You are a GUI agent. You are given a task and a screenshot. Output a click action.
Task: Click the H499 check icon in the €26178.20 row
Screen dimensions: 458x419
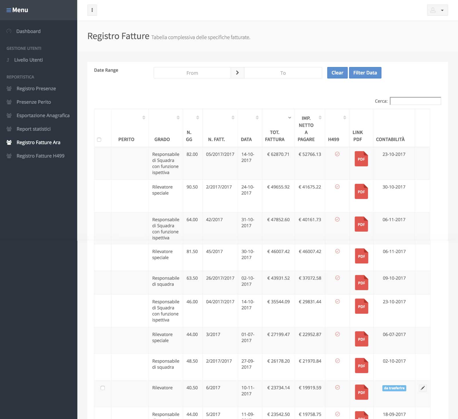(337, 361)
